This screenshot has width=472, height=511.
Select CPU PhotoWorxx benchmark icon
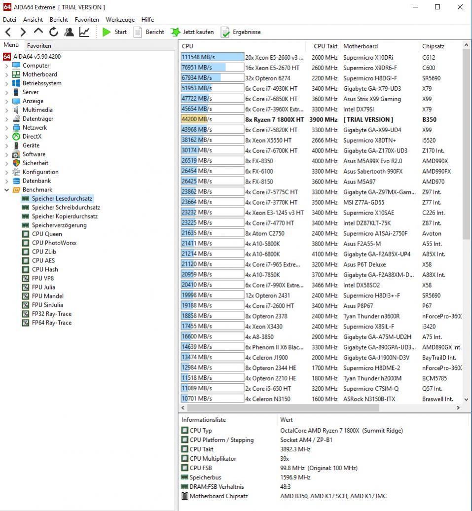coord(26,243)
